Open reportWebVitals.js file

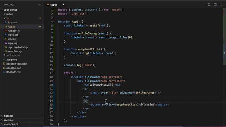18,47
